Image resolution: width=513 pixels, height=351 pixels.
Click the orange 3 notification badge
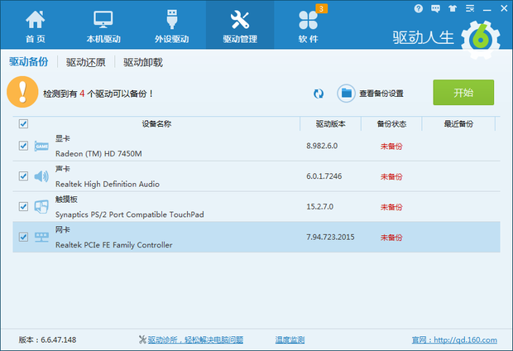(321, 8)
